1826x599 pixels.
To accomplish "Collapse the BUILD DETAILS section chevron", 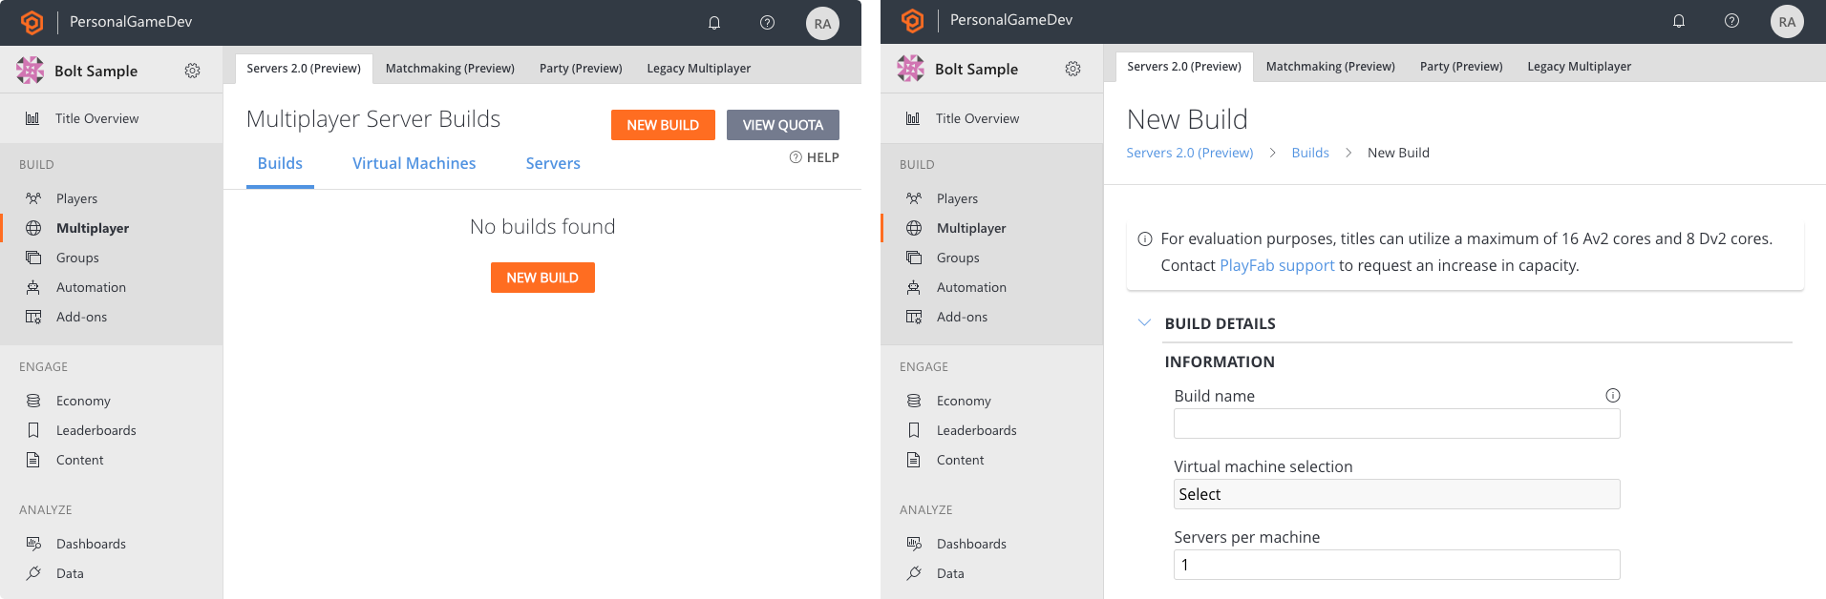I will pos(1144,322).
